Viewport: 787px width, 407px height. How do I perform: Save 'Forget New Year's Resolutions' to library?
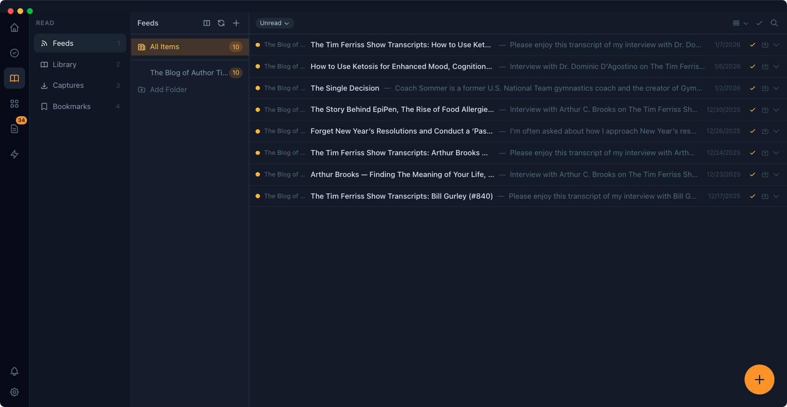(765, 131)
